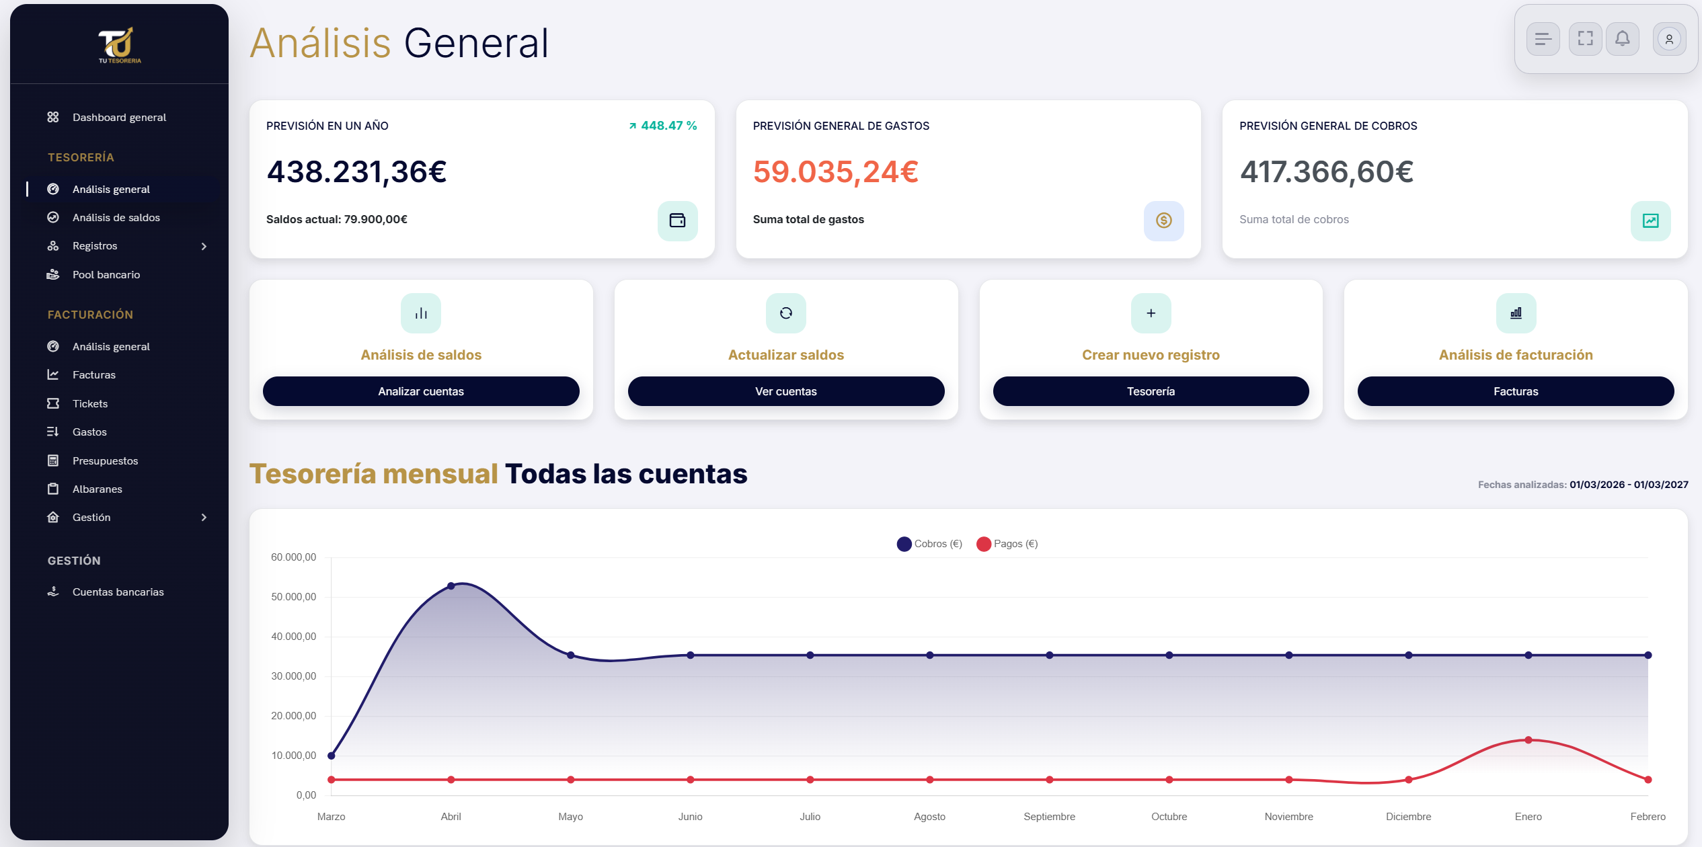Go to Análisis de saldos menu item

tap(116, 217)
